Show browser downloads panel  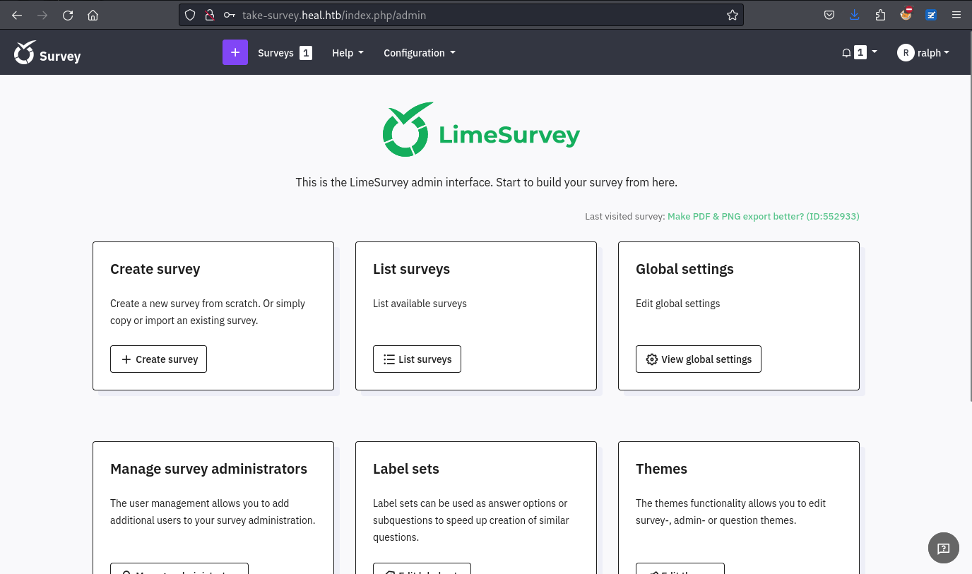pos(855,15)
